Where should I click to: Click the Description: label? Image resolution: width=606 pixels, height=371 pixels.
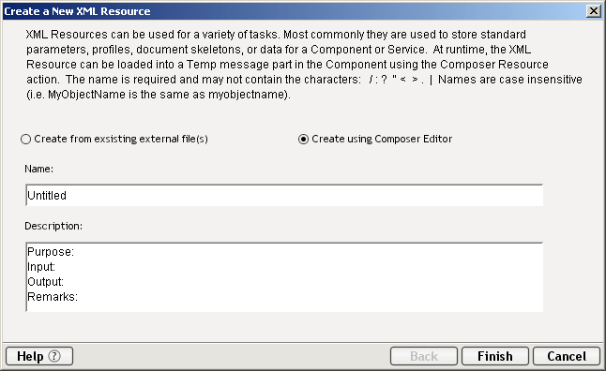pos(53,226)
